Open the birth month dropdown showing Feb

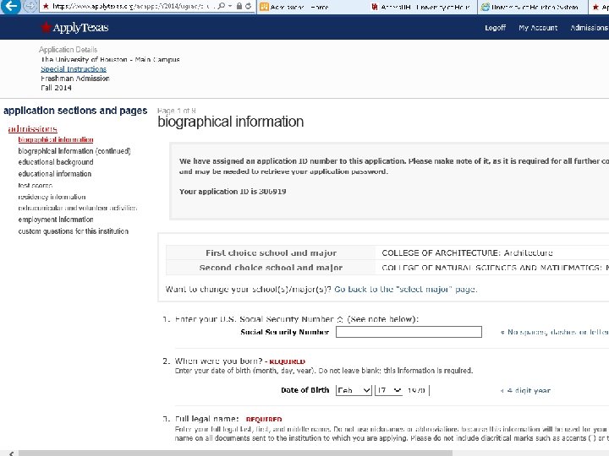coord(354,390)
